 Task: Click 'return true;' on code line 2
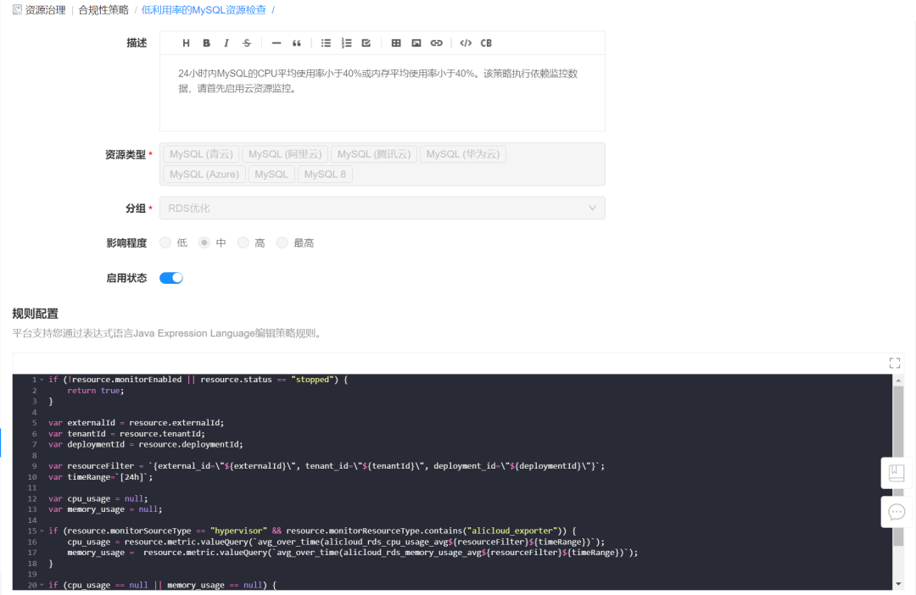pyautogui.click(x=96, y=391)
